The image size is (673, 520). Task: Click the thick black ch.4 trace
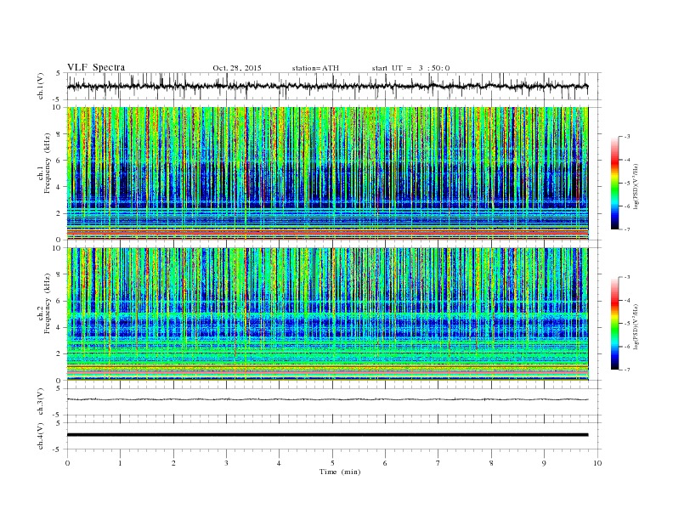[327, 435]
